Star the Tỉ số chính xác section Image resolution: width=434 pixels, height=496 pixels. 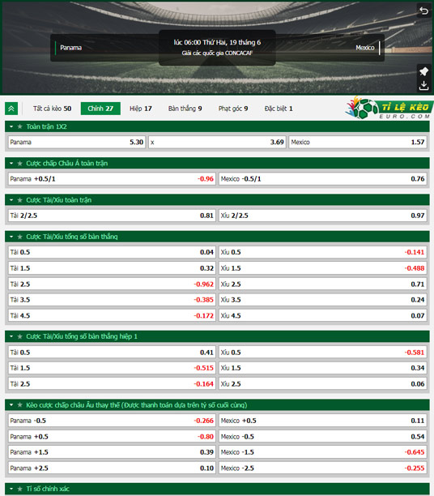pos(20,489)
